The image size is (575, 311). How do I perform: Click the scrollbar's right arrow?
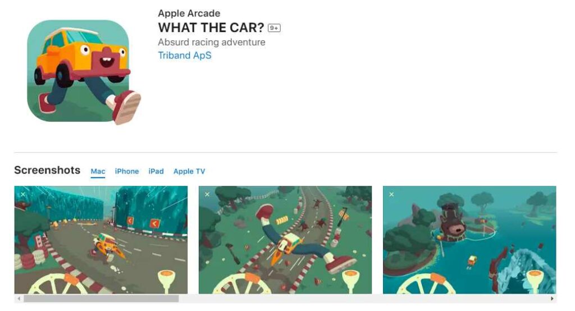coord(552,299)
